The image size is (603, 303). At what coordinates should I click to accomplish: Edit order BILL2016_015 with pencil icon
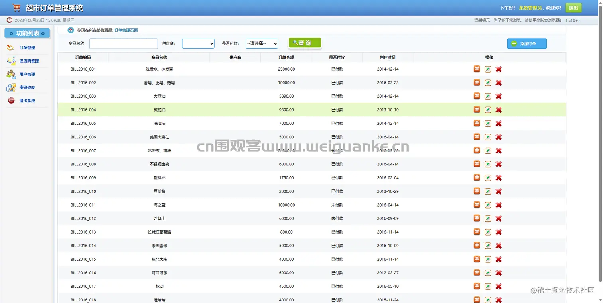[x=488, y=259]
